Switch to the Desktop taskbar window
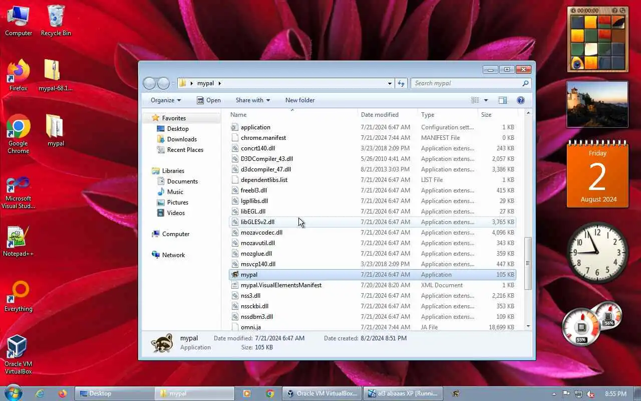The height and width of the screenshot is (401, 641). pos(115,393)
